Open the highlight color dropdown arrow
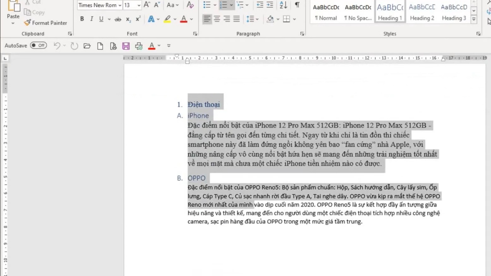This screenshot has height=276, width=491. tap(175, 19)
